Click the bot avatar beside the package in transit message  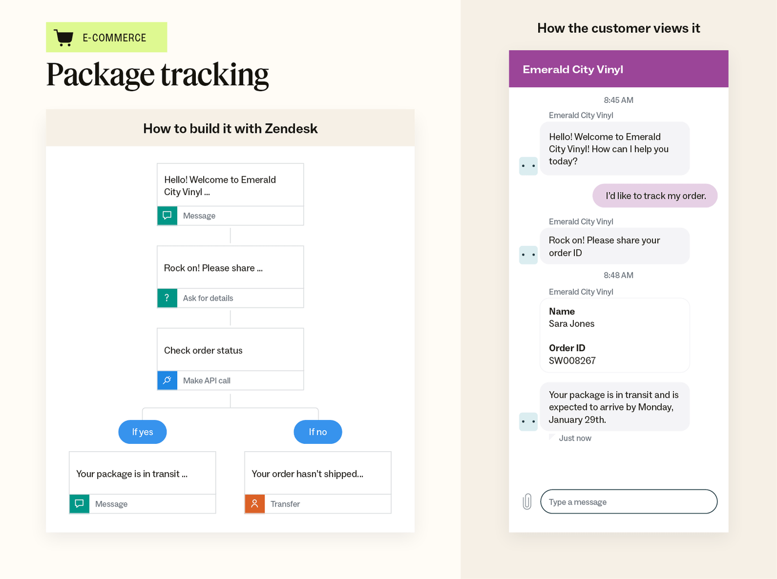pyautogui.click(x=529, y=421)
